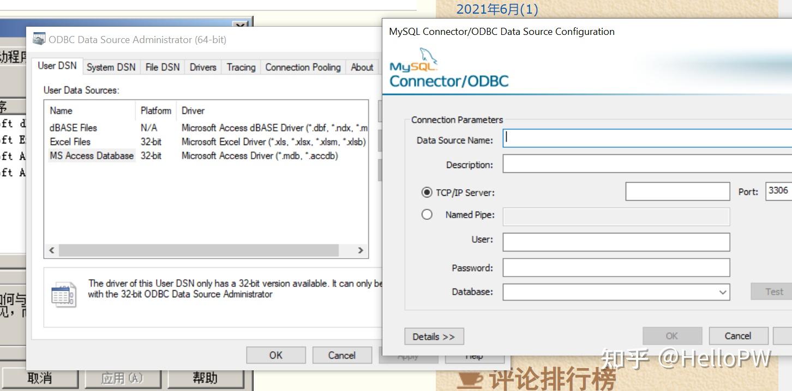Viewport: 792px width, 391px height.
Task: Click OK in ODBC Data Source Administrator
Action: (x=276, y=355)
